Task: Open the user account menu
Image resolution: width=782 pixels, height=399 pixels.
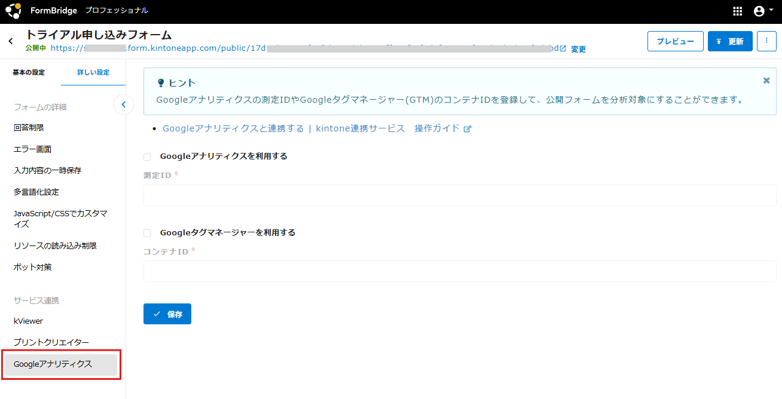Action: point(763,11)
